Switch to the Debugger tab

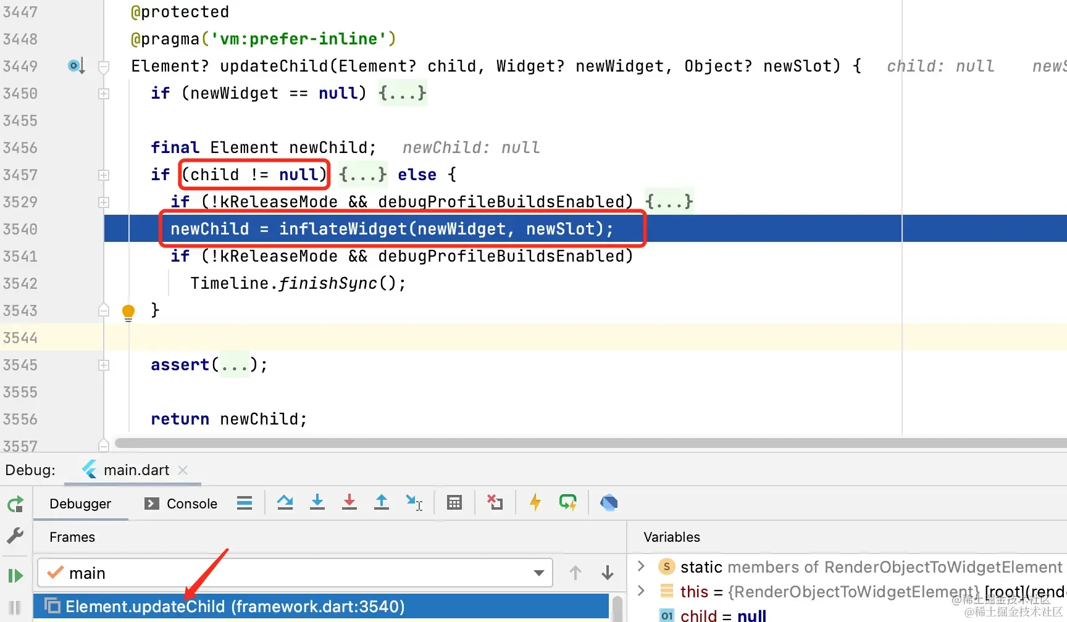[x=80, y=504]
